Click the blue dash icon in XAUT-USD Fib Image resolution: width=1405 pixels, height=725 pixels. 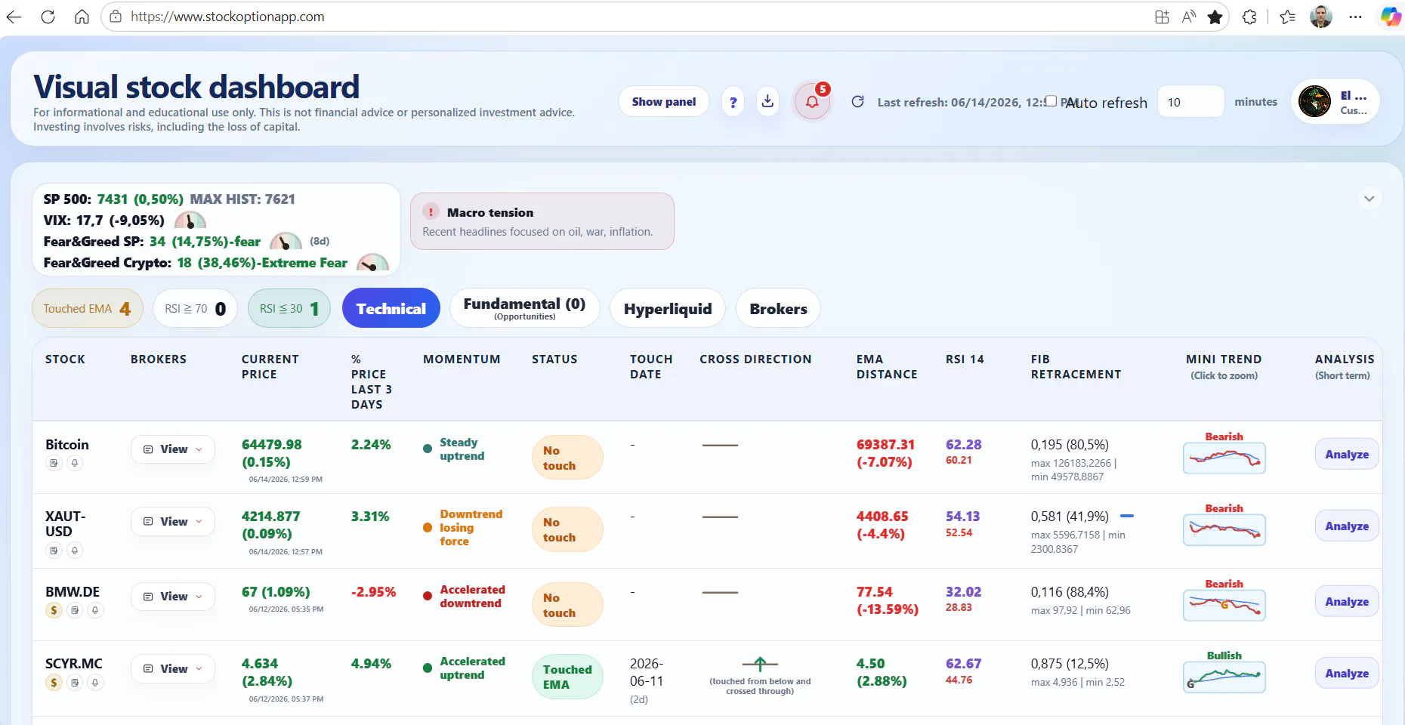point(1126,516)
